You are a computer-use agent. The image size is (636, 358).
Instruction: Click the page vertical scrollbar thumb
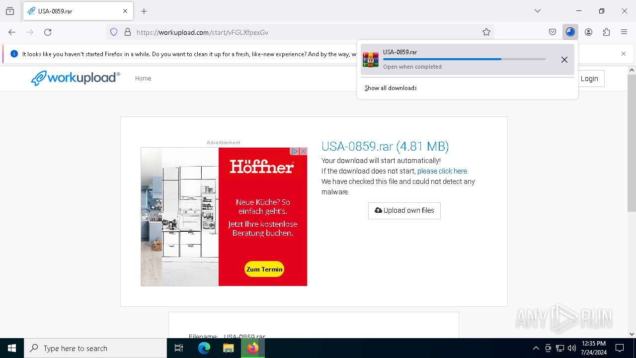tap(632, 143)
